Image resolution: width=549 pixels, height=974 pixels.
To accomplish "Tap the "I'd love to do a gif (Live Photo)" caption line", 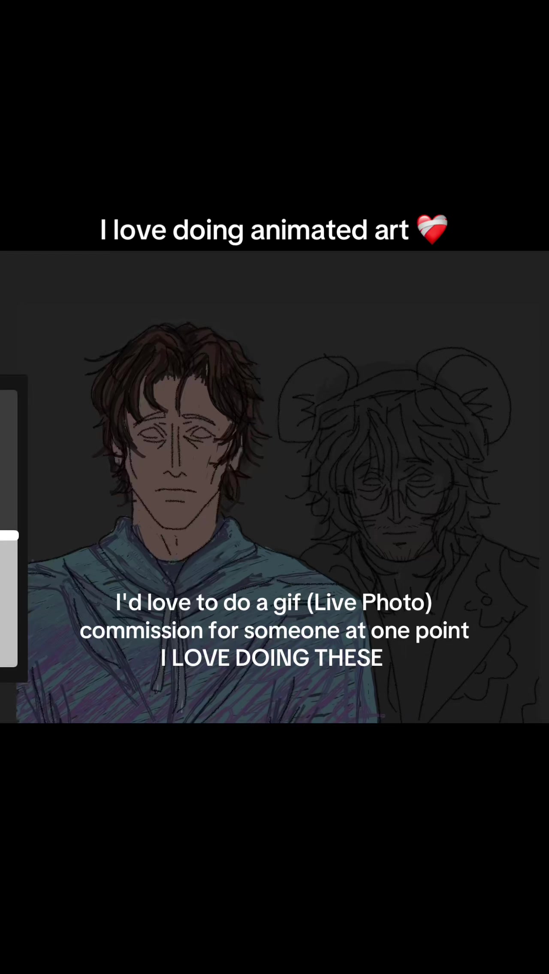I will coord(274,602).
